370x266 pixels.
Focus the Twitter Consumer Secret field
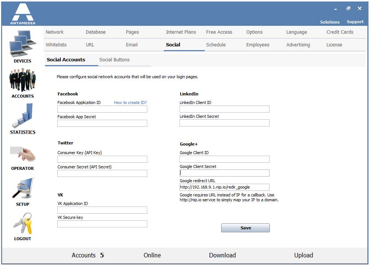(x=102, y=174)
